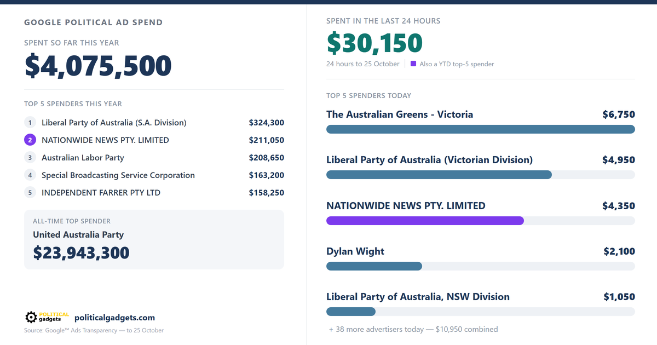
Task: Click the ALL-TIME TOP SPENDER label
Action: 72,221
